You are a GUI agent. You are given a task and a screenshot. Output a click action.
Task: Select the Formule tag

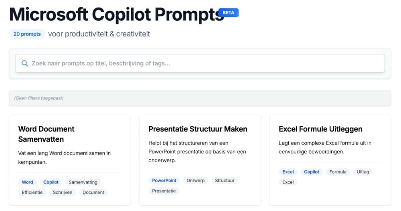(338, 172)
